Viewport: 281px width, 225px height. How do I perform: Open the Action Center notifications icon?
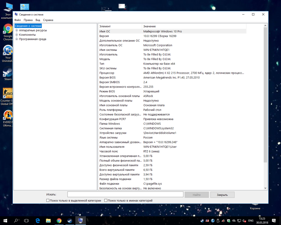tap(274, 221)
